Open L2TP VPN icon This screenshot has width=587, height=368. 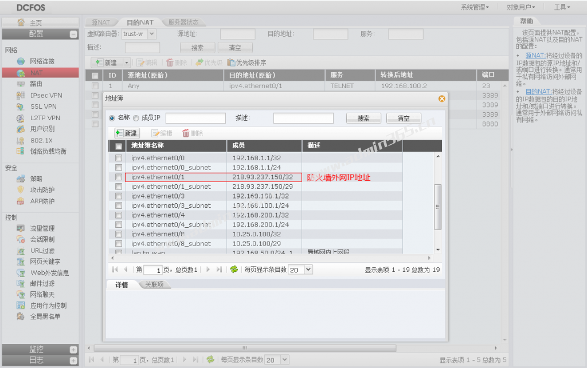click(x=21, y=118)
